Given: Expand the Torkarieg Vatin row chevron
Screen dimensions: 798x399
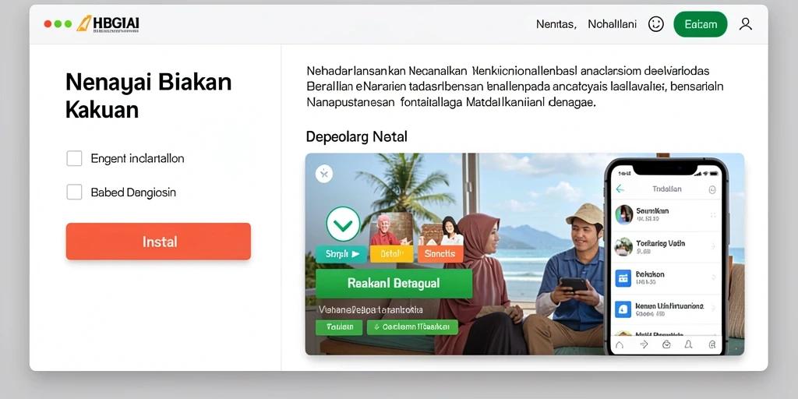Looking at the screenshot, I should [x=713, y=247].
